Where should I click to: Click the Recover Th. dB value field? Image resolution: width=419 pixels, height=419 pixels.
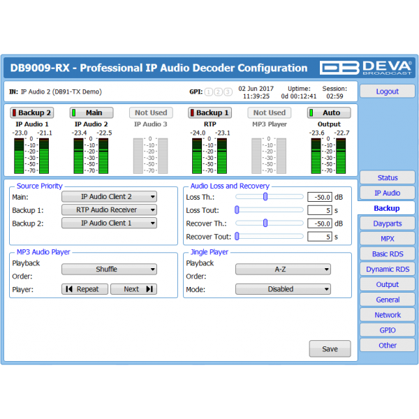click(320, 223)
